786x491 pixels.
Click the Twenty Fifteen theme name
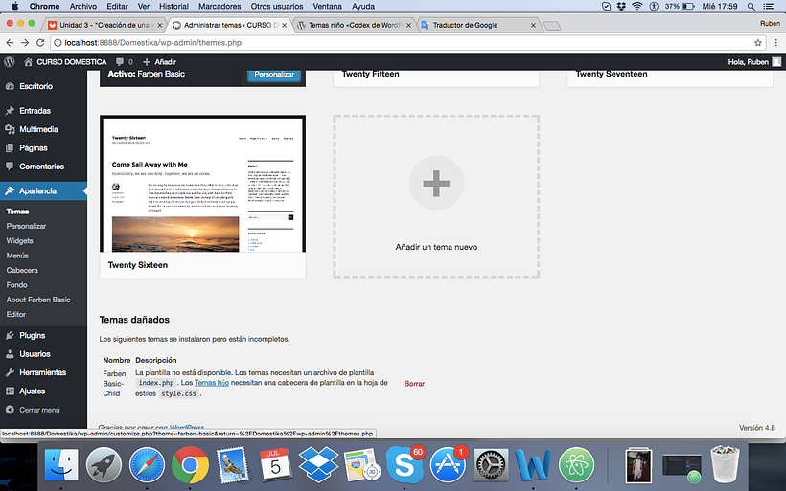[370, 74]
